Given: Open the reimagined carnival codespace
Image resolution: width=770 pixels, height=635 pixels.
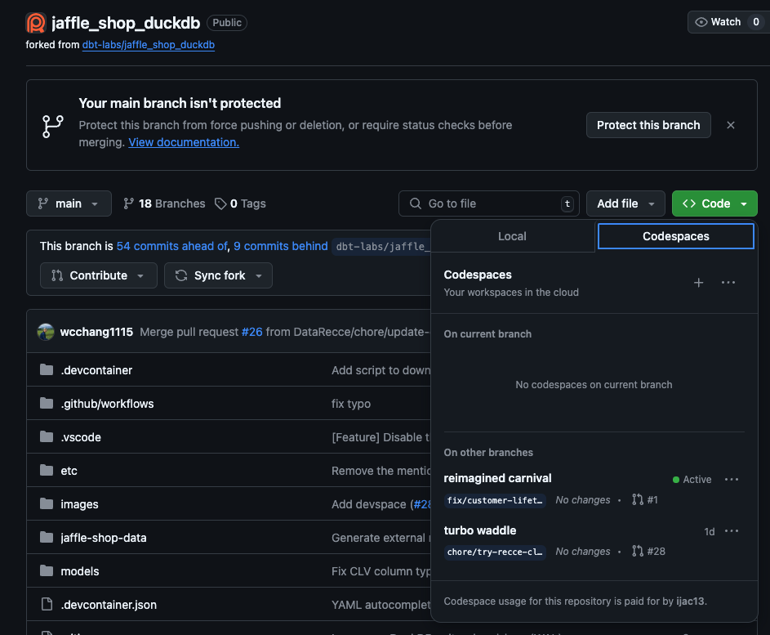Looking at the screenshot, I should 497,478.
